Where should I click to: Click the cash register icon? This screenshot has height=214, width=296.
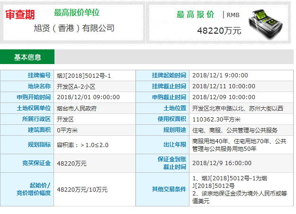tap(266, 24)
